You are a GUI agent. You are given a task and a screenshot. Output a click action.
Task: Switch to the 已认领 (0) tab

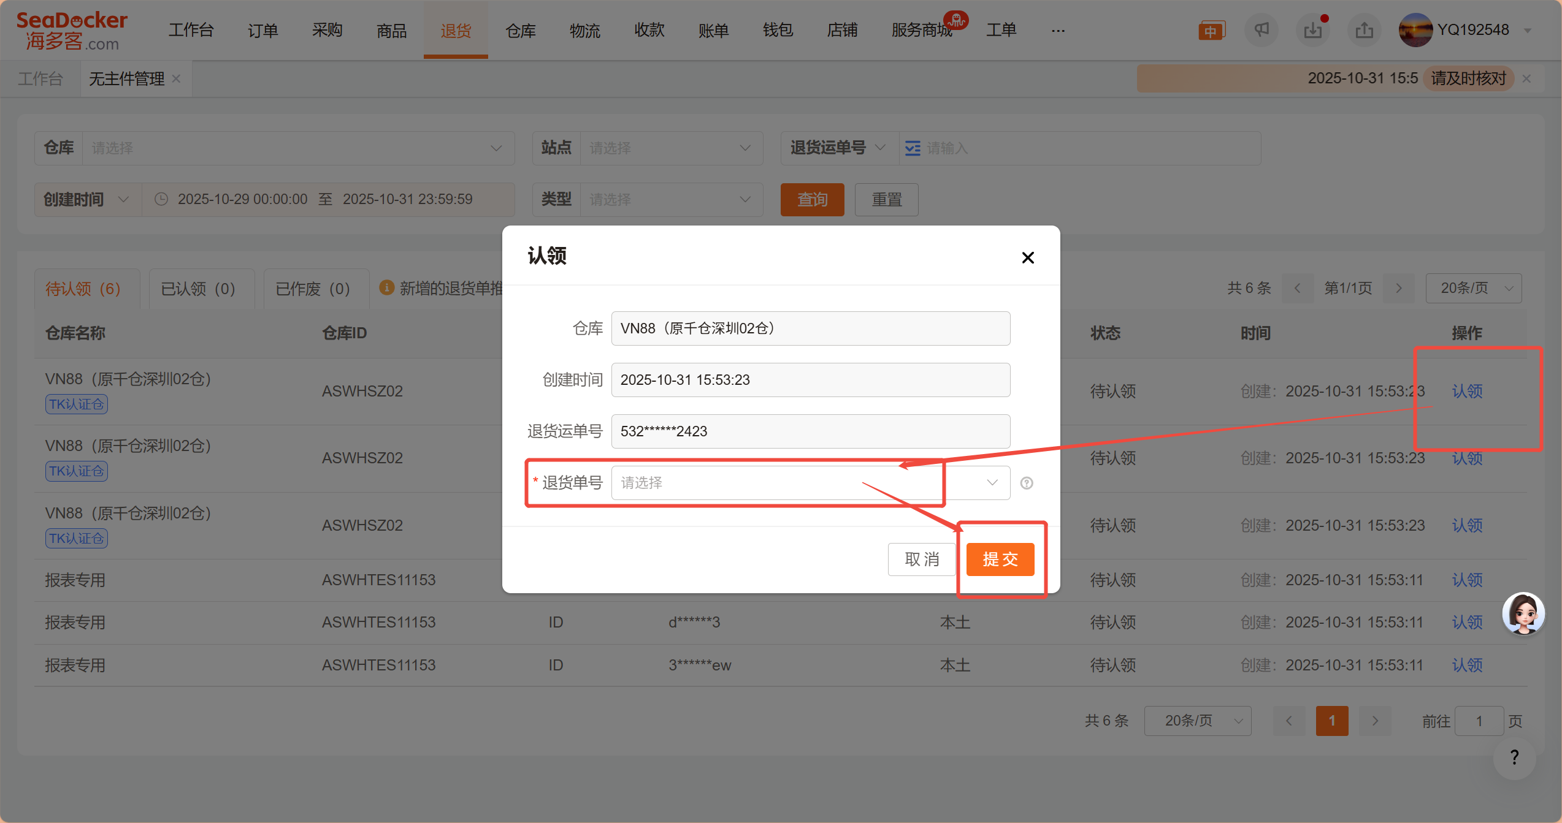pos(198,289)
